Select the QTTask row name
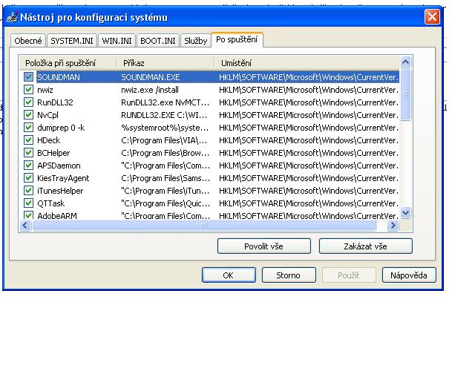The image size is (475, 380). pyautogui.click(x=51, y=203)
